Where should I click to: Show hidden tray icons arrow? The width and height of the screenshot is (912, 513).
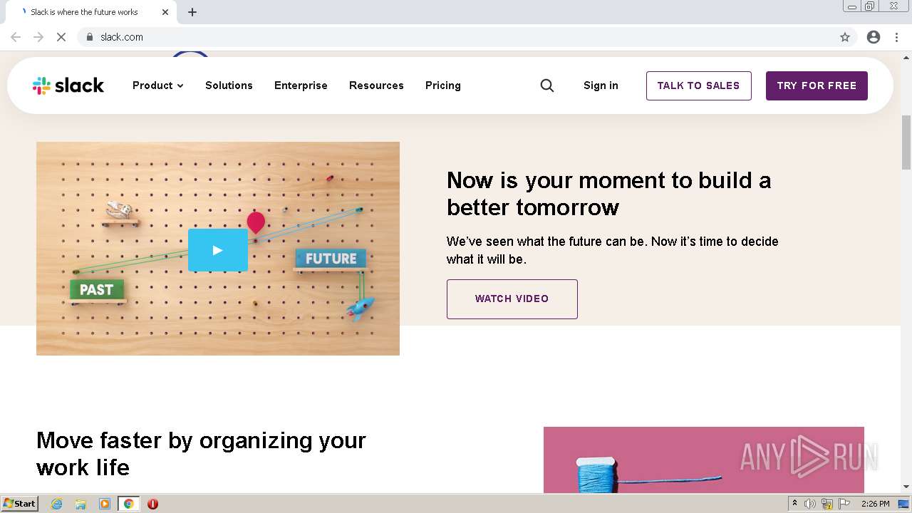(794, 504)
